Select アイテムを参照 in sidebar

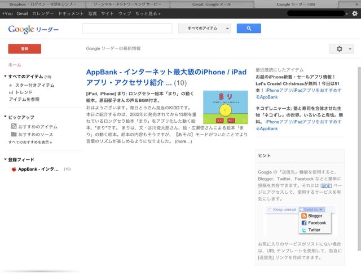pos(24,99)
